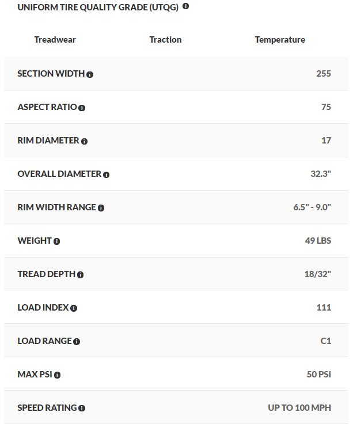Click info icon next to Aspect Ratio
Screen dimensions: 357x431
coord(82,108)
